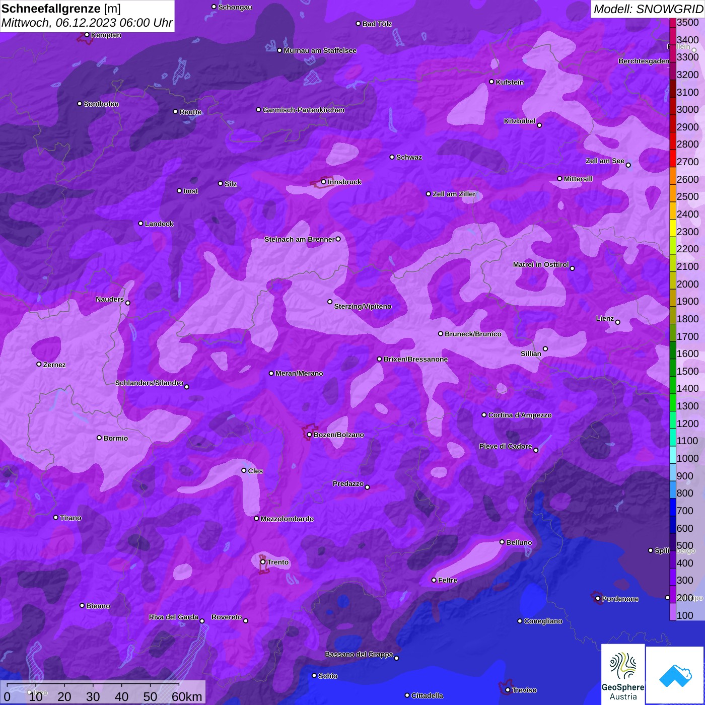Select the orange 2500 m legend swatch

[673, 193]
